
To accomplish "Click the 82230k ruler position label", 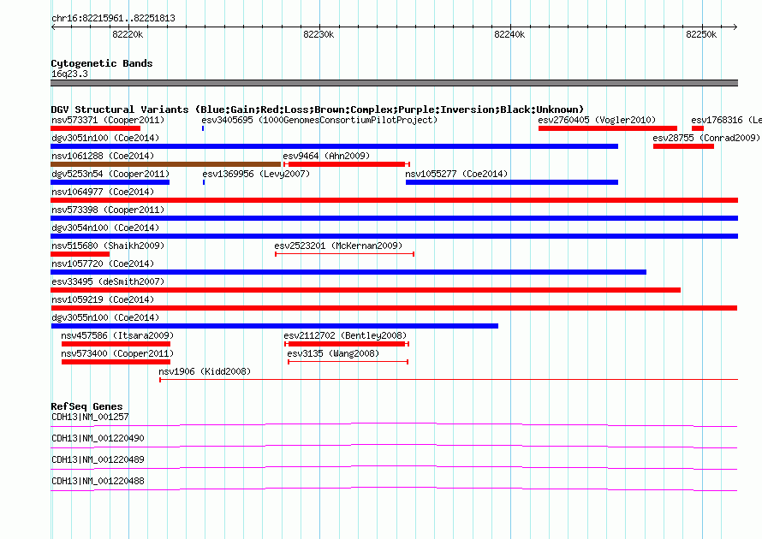I will coord(318,34).
